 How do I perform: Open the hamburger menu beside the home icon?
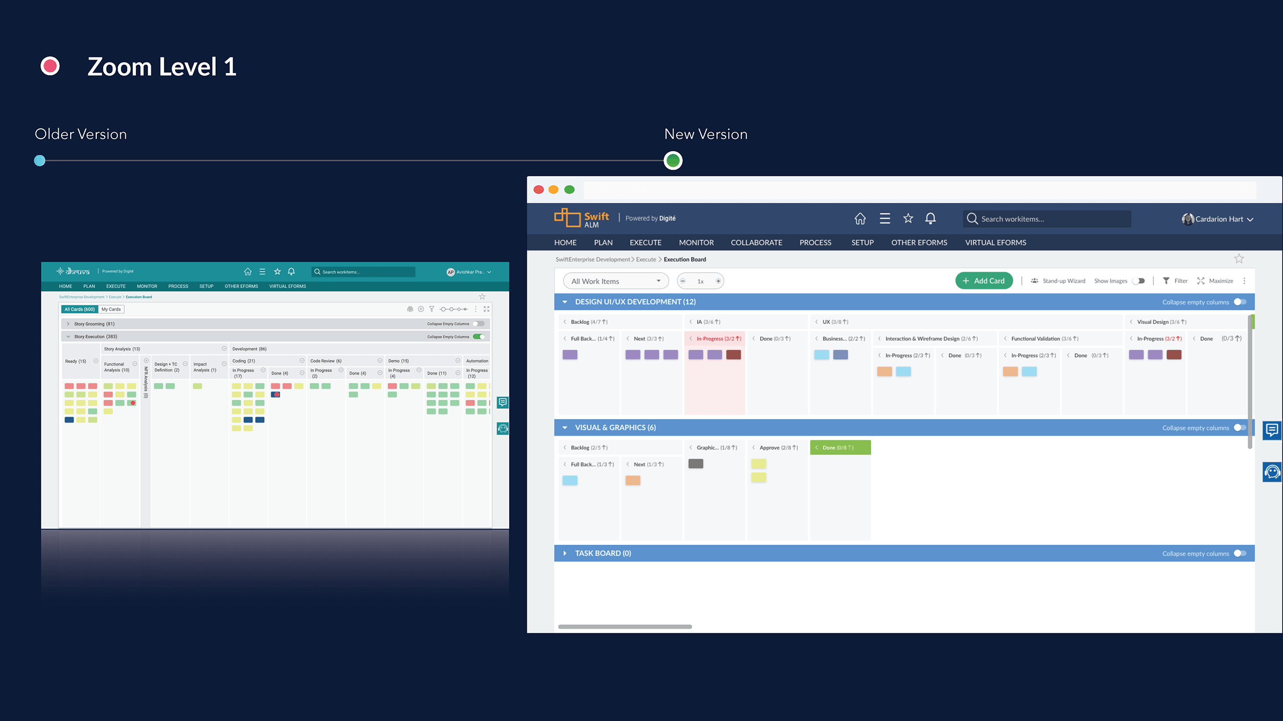point(885,219)
